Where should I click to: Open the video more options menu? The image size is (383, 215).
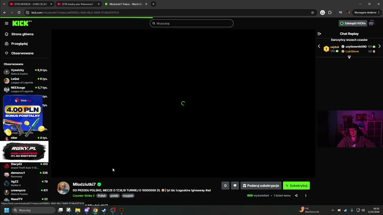pos(306,196)
